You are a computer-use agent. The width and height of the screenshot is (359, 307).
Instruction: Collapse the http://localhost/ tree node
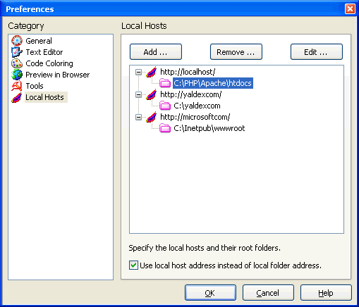pyautogui.click(x=139, y=72)
